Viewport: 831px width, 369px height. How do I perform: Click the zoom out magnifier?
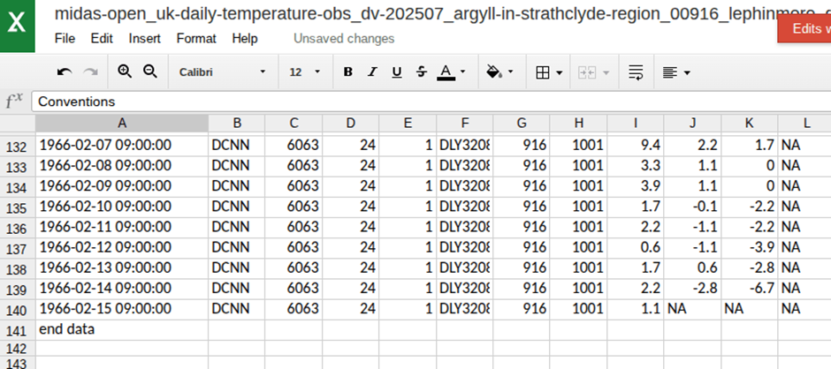[149, 72]
